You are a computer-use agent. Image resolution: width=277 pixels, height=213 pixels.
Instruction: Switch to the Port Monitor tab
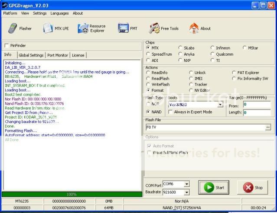[58, 55]
